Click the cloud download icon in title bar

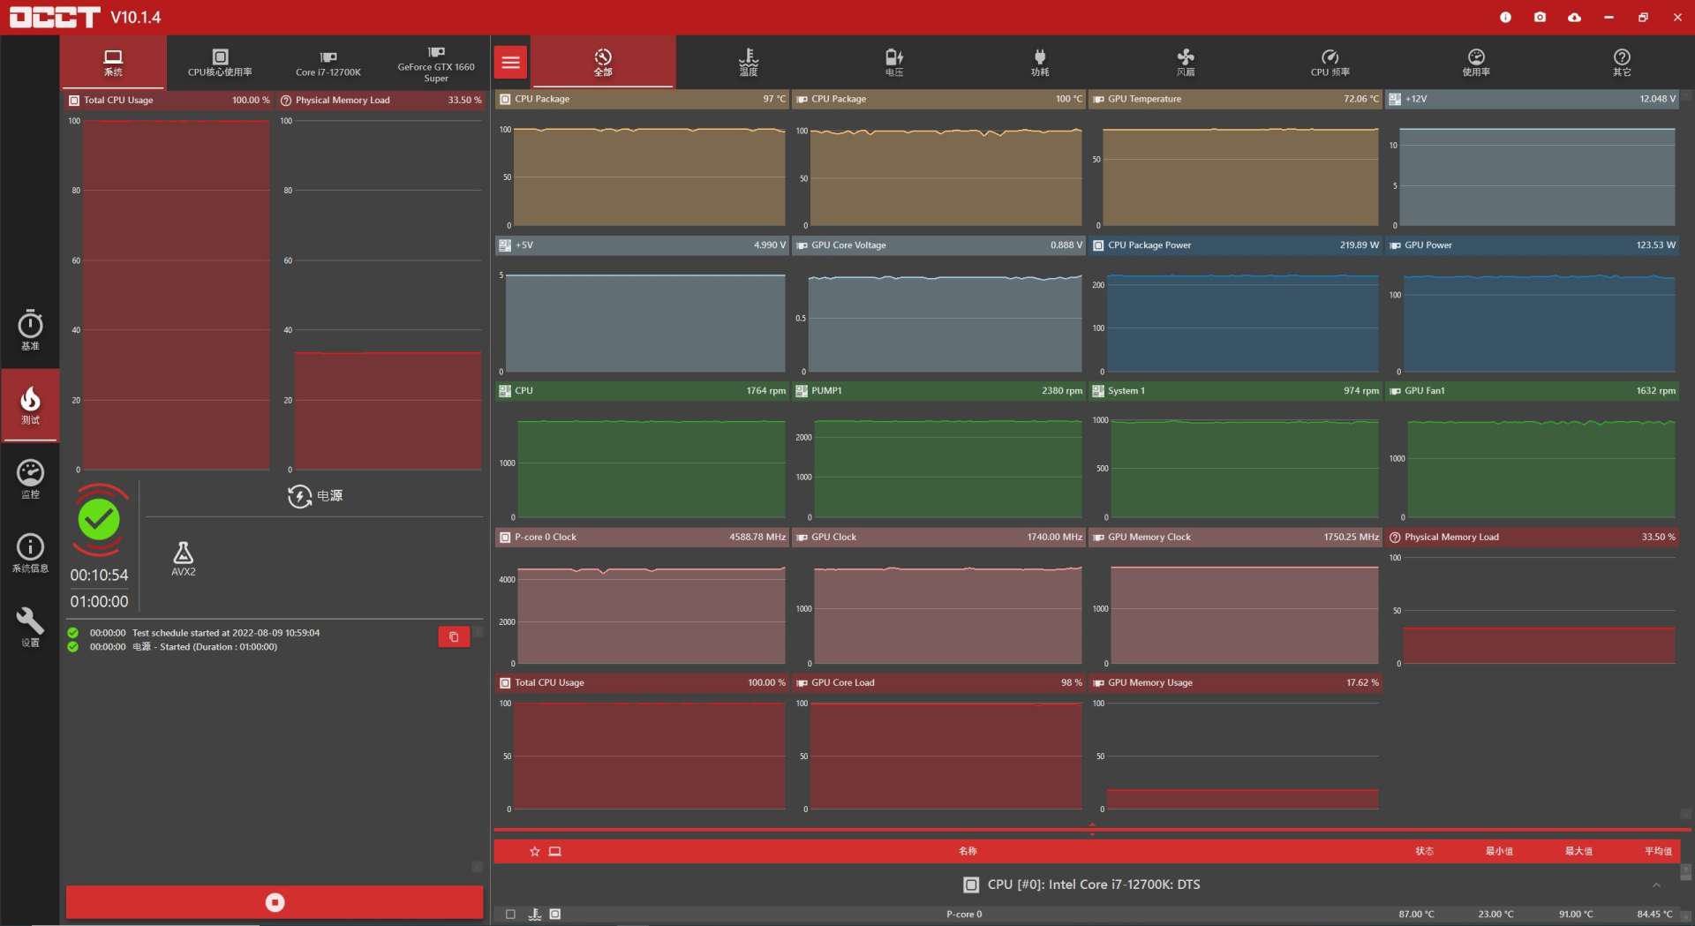1574,17
